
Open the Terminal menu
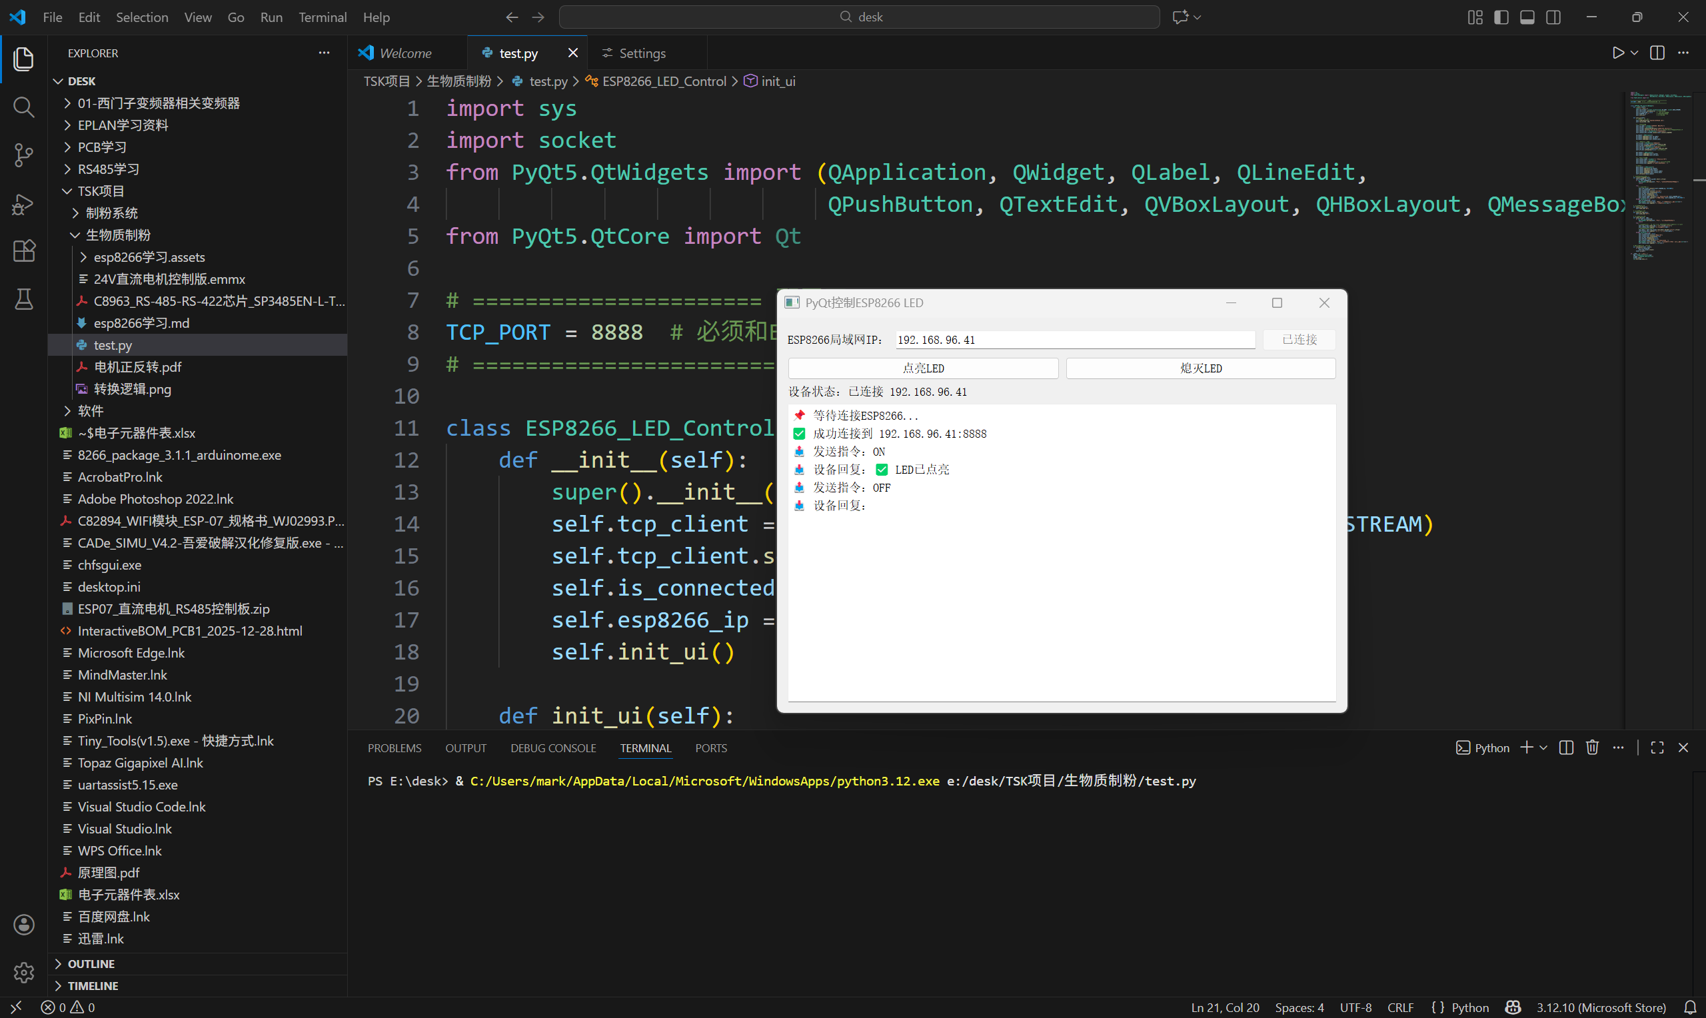tap(322, 17)
